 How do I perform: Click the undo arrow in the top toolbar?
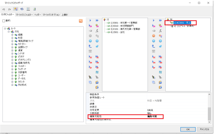coord(4,9)
